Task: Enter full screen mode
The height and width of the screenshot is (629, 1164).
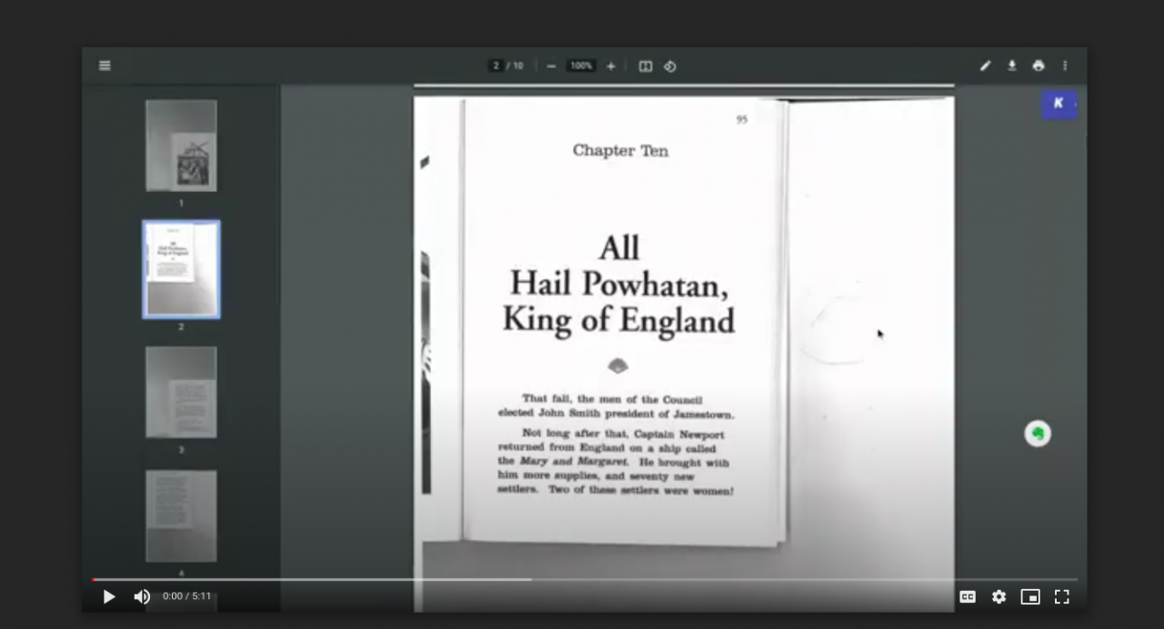Action: tap(1061, 596)
